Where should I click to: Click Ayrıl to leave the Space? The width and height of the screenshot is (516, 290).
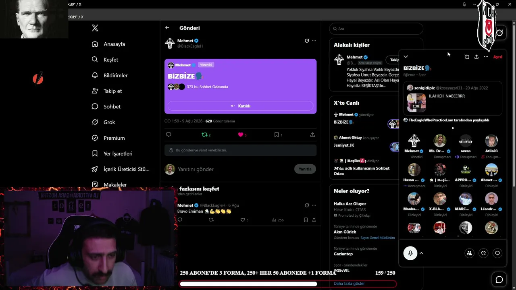tap(498, 57)
